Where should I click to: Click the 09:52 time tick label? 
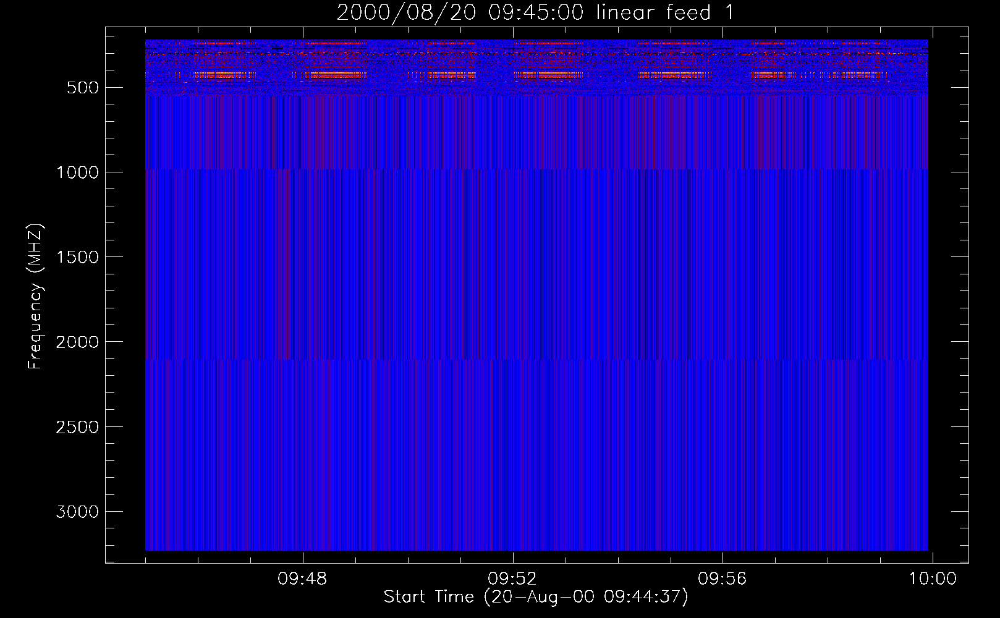(x=512, y=579)
